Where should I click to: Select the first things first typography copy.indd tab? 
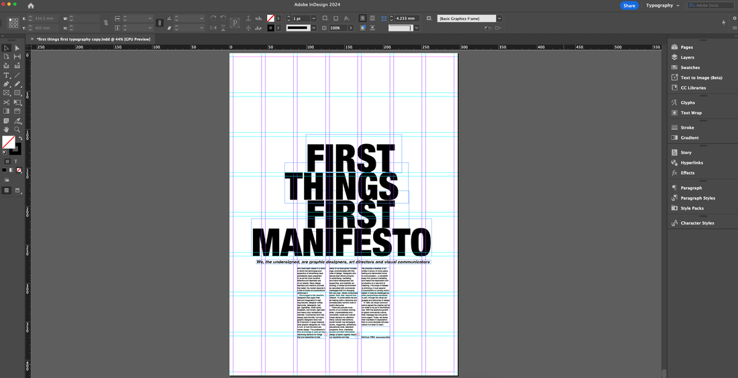pyautogui.click(x=93, y=39)
